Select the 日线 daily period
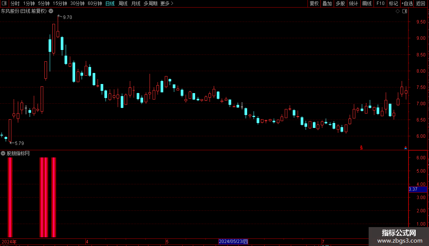The height and width of the screenshot is (246, 429). [110, 3]
